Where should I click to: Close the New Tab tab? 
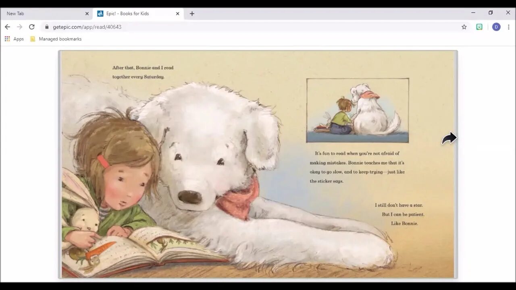[x=87, y=14]
